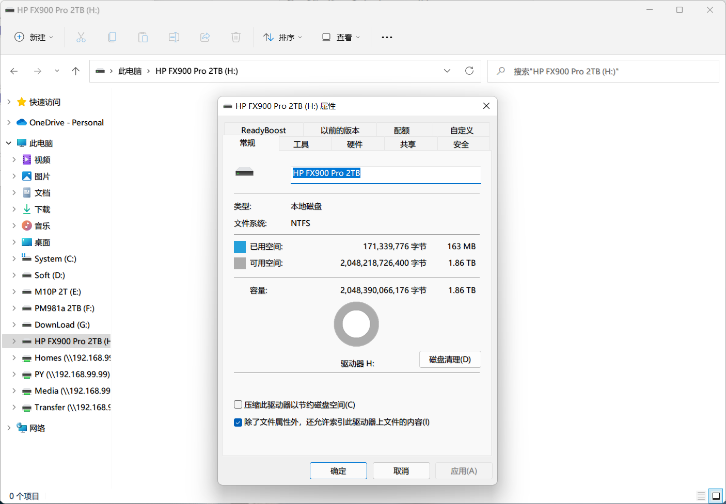
Task: Click the This PC breadcrumb
Action: click(130, 71)
